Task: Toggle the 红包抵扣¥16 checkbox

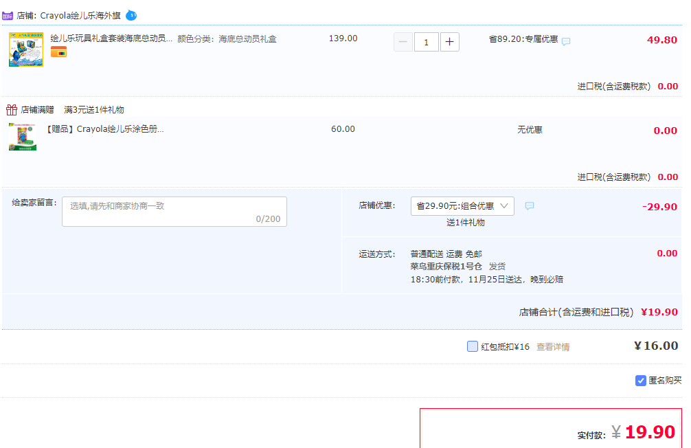Action: click(473, 346)
